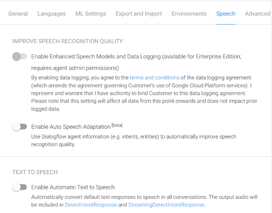Click the TEXT TO SPEECH section heading
The width and height of the screenshot is (272, 213).
point(35,172)
